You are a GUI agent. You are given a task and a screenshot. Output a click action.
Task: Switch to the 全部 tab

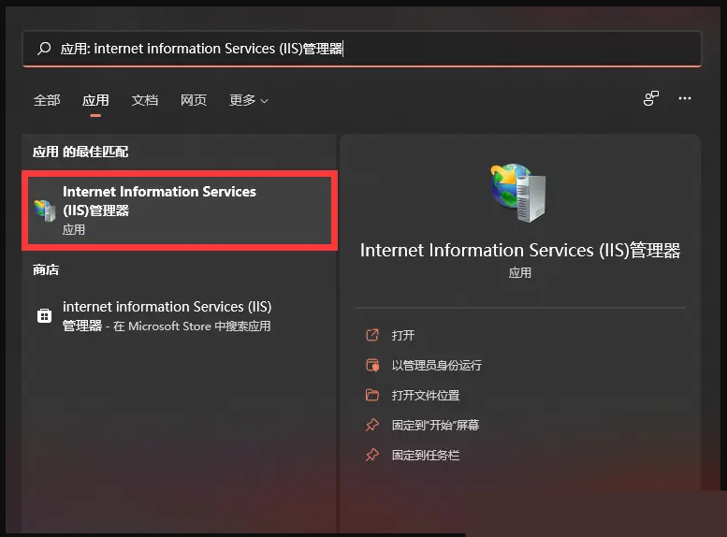[47, 100]
